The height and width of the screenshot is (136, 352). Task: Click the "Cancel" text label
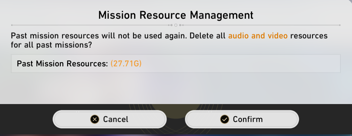coord(116,119)
